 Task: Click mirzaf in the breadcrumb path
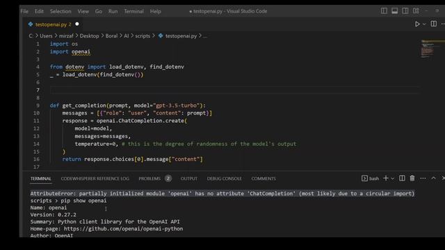click(66, 36)
